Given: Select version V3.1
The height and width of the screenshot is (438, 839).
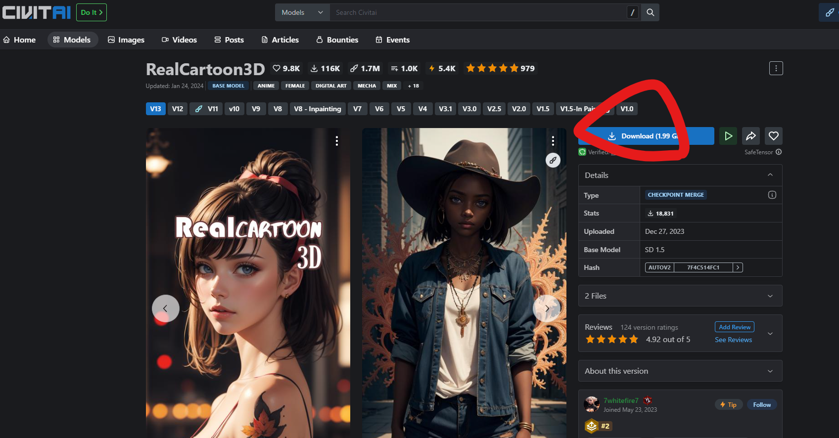Looking at the screenshot, I should (x=445, y=109).
